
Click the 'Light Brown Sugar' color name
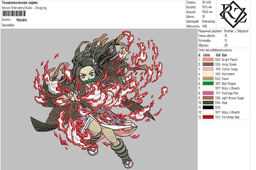point(233,98)
